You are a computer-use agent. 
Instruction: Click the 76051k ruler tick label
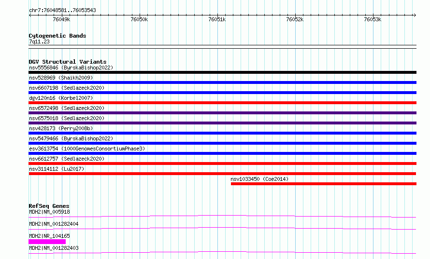coord(217,19)
